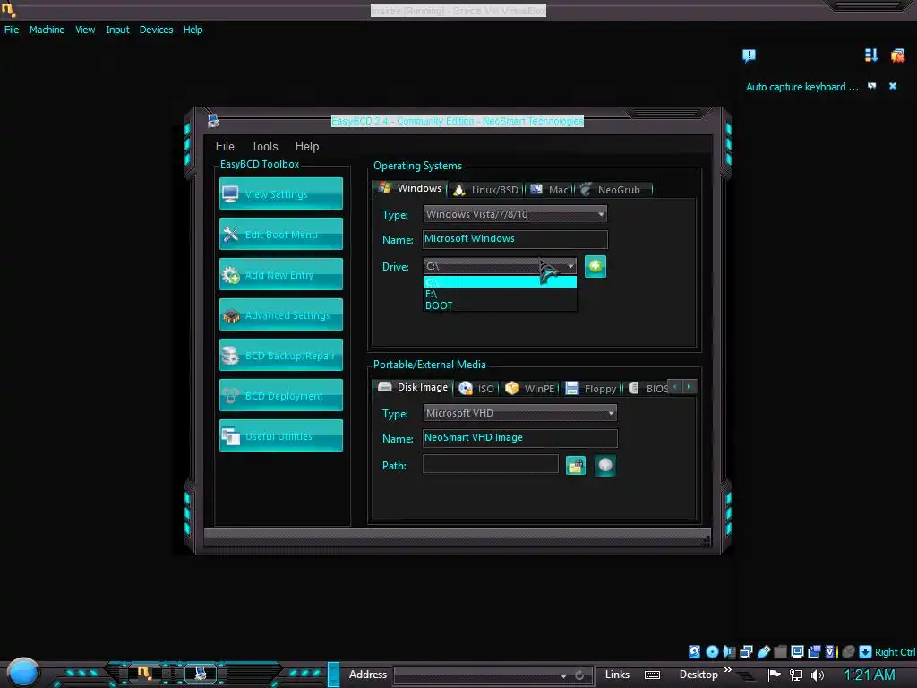Click the Auto capture keyboard message
This screenshot has height=688, width=917.
[x=801, y=87]
